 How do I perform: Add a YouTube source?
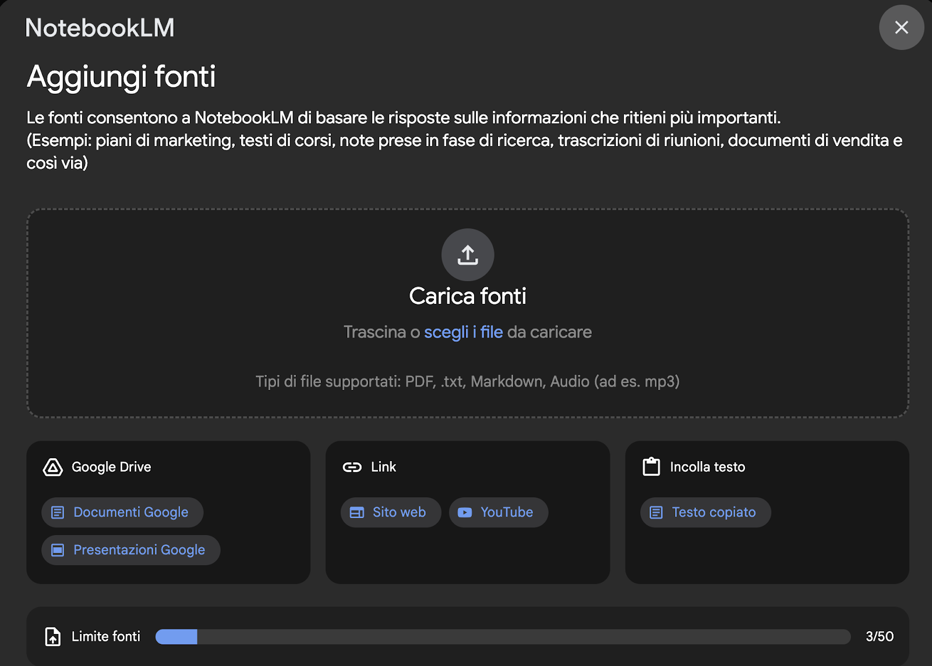coord(499,512)
